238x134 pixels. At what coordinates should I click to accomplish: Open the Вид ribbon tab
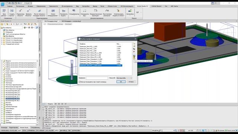[x=77, y=6]
